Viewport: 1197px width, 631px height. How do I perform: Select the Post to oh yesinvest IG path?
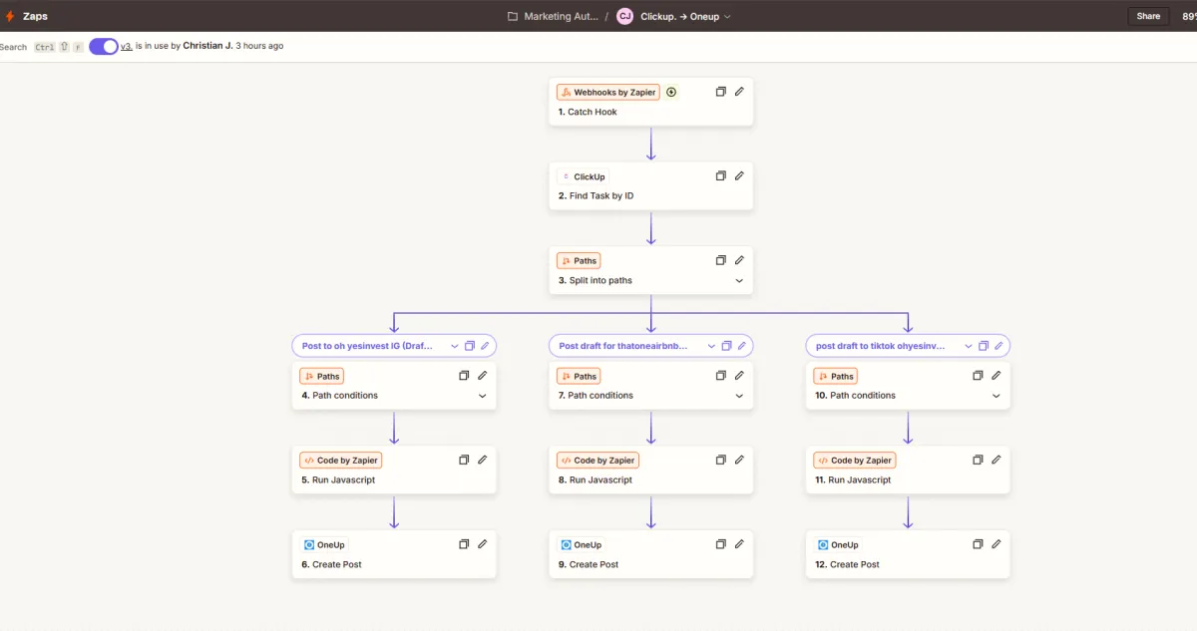click(368, 346)
